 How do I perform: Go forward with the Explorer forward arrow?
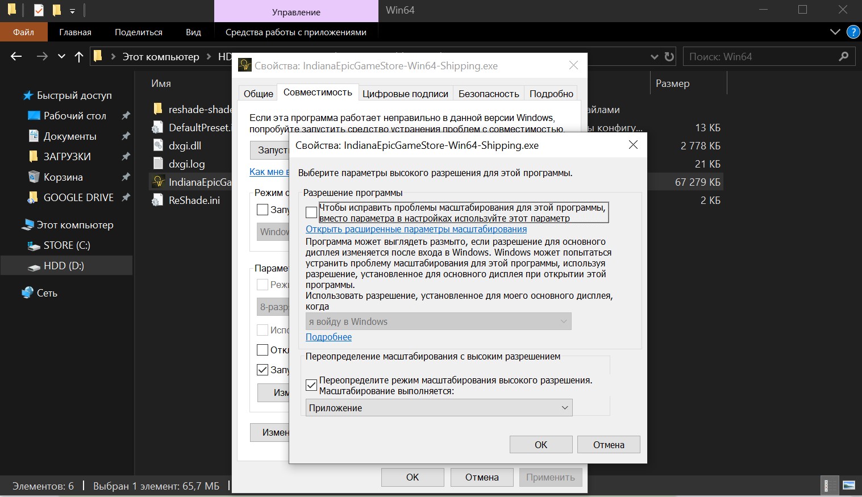click(x=42, y=56)
